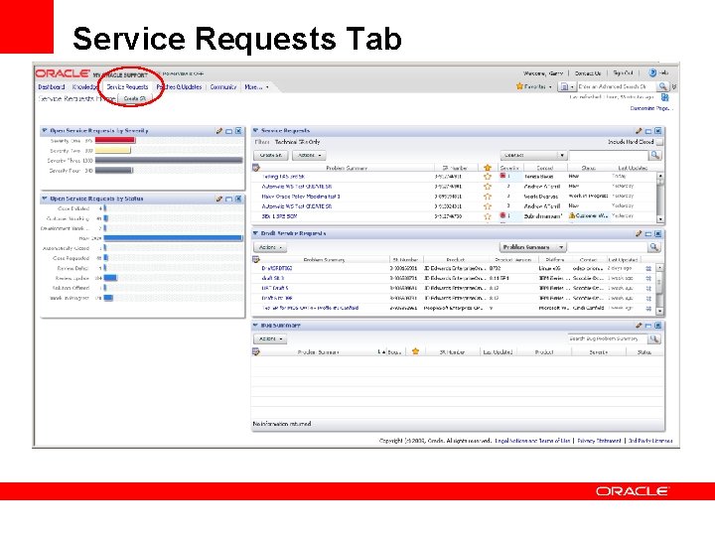Toggle favorite star for the fourth service request row
Screen dimensions: 715x536
point(488,206)
